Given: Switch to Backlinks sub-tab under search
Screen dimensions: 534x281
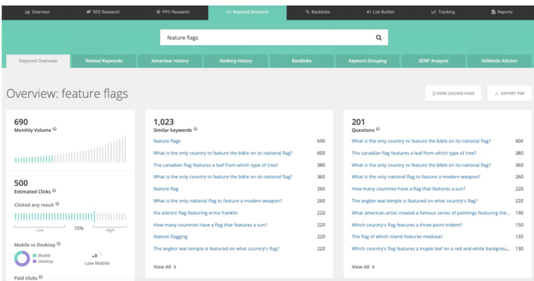Looking at the screenshot, I should click(302, 61).
